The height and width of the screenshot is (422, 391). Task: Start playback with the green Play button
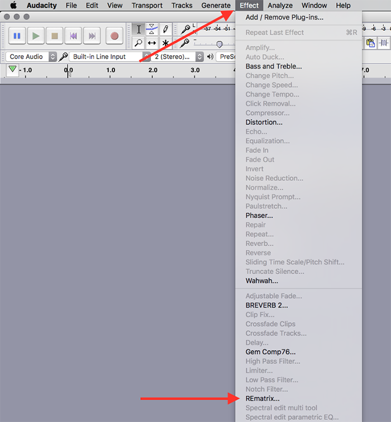click(36, 36)
